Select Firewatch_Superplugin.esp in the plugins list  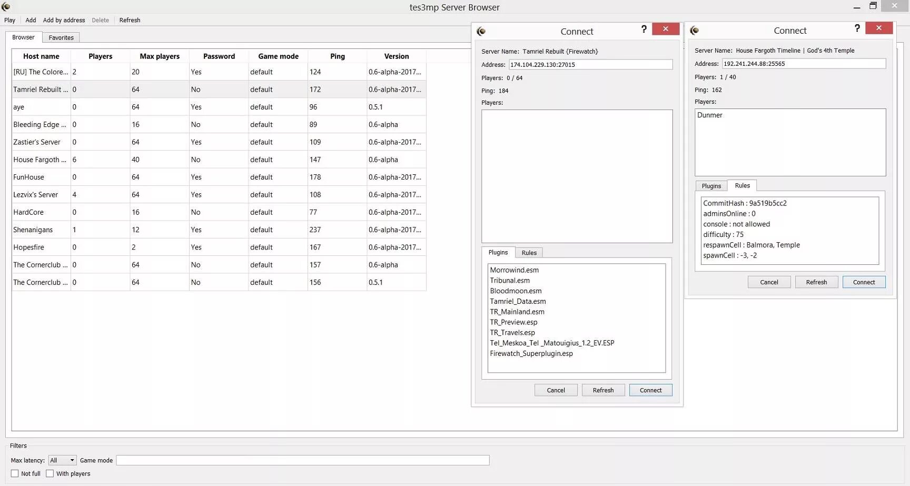point(531,354)
